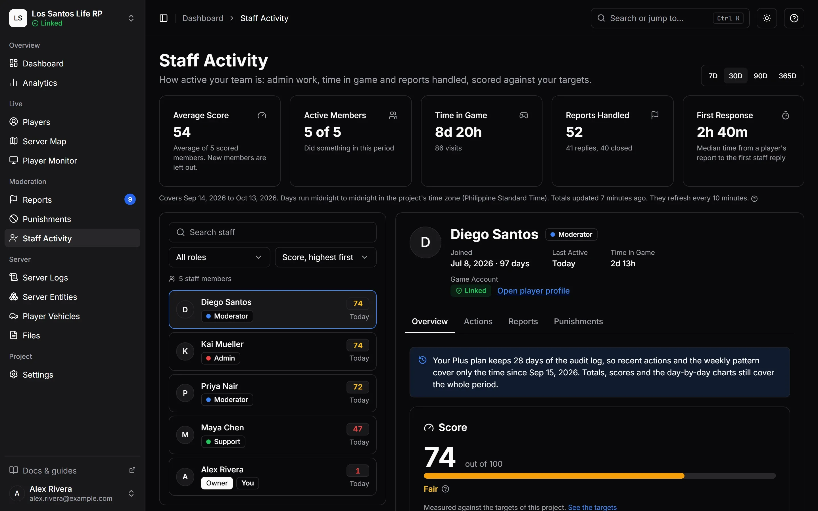
Task: Click help icon next to Fair
Action: tap(445, 489)
